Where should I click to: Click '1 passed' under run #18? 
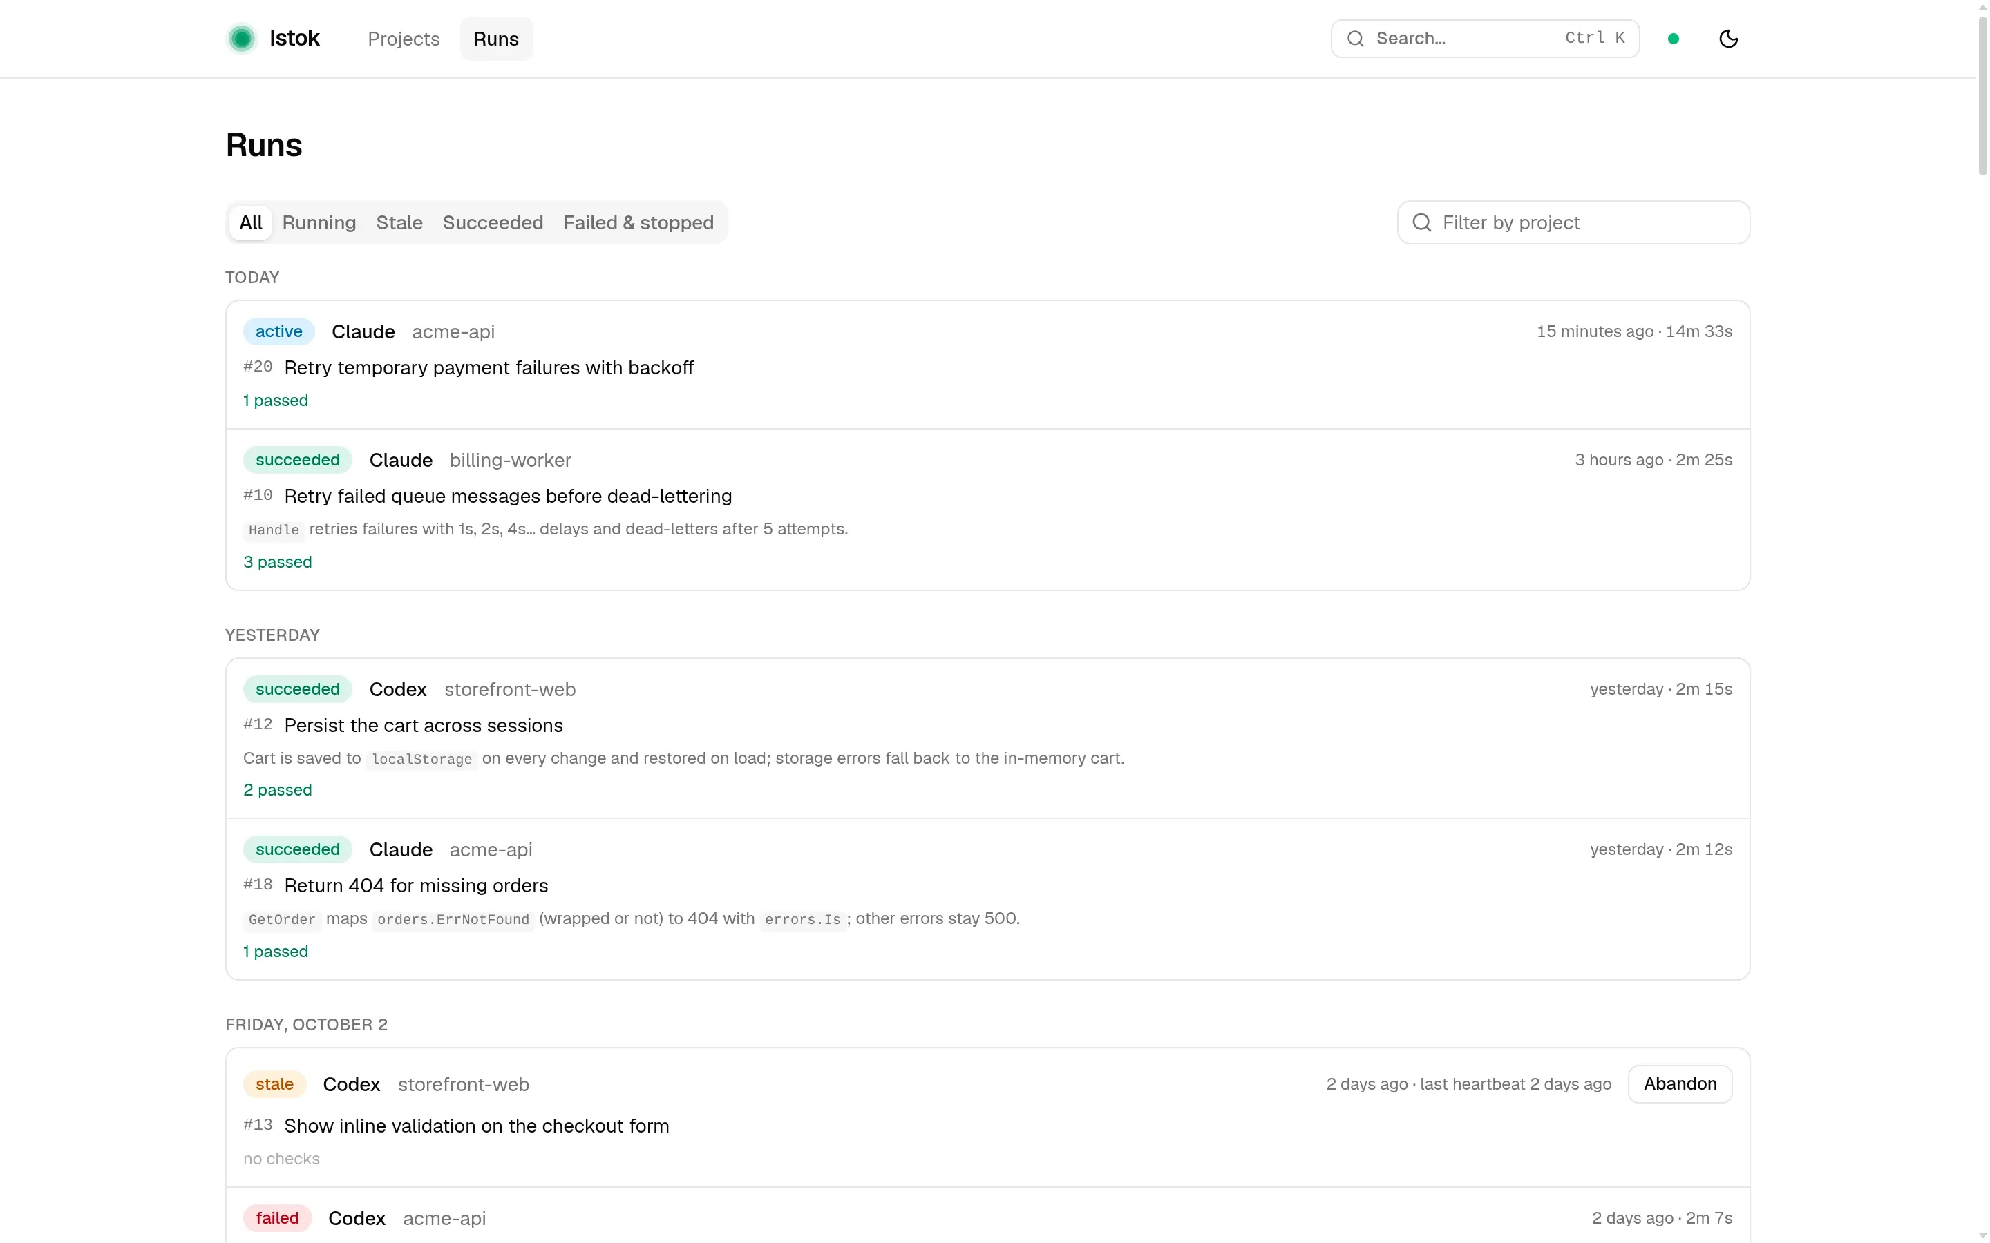click(276, 951)
